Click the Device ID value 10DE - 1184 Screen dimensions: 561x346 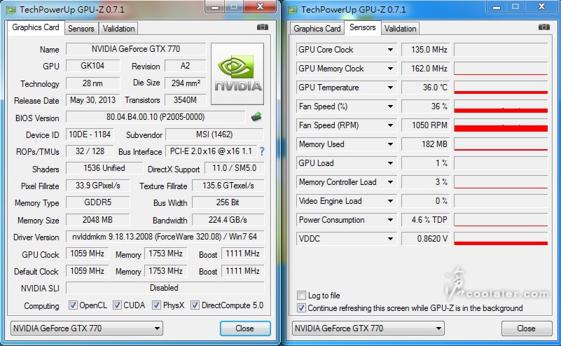coord(90,134)
